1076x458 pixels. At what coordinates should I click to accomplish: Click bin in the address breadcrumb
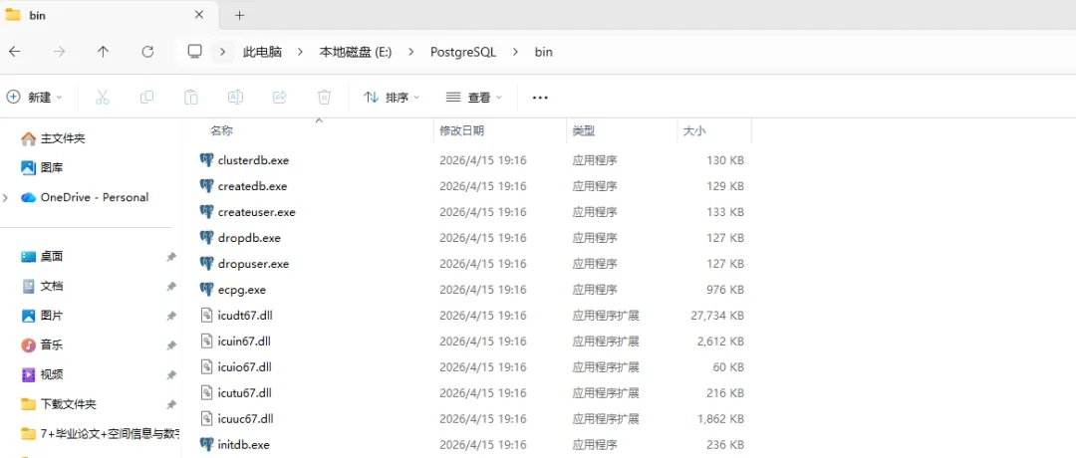click(x=544, y=52)
